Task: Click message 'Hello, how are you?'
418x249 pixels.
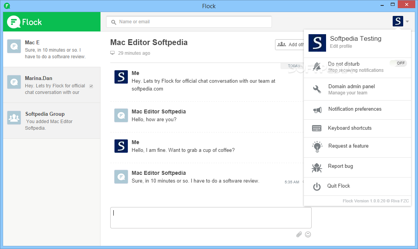Action: pyautogui.click(x=154, y=120)
